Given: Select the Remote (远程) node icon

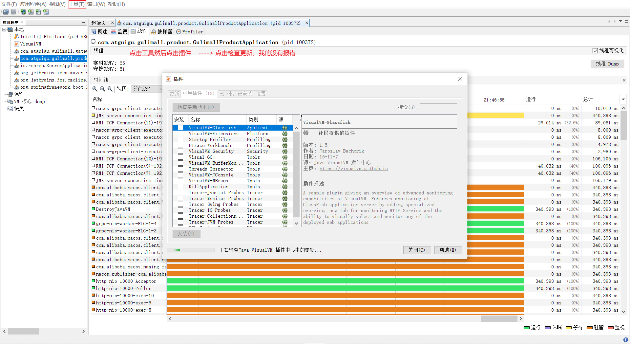Looking at the screenshot, I should [x=10, y=94].
